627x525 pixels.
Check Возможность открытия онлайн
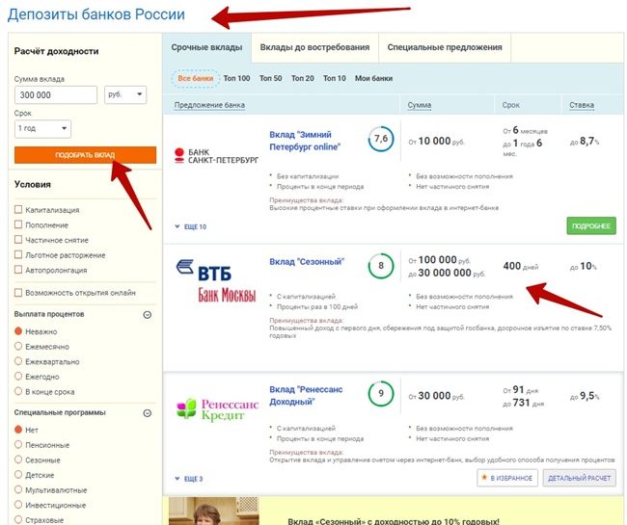coord(18,293)
